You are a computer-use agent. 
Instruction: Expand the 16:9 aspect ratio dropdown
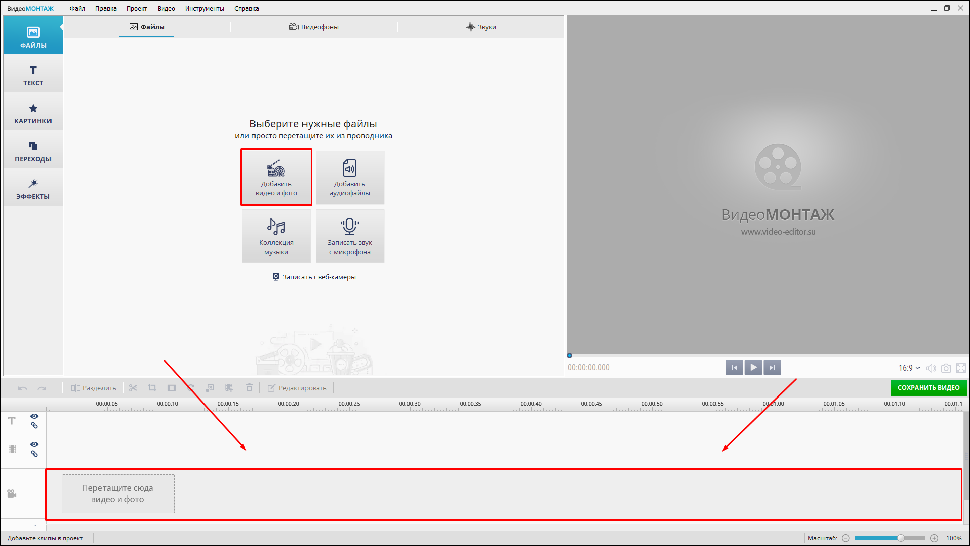pos(909,368)
